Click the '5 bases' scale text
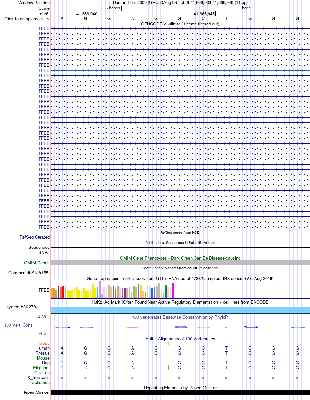 (x=113, y=8)
